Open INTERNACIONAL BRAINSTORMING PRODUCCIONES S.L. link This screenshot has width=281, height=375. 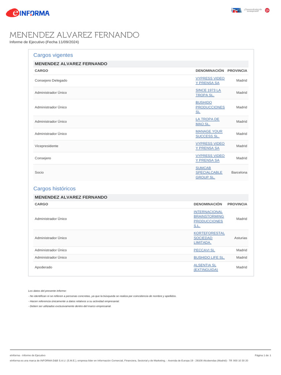coord(209,219)
